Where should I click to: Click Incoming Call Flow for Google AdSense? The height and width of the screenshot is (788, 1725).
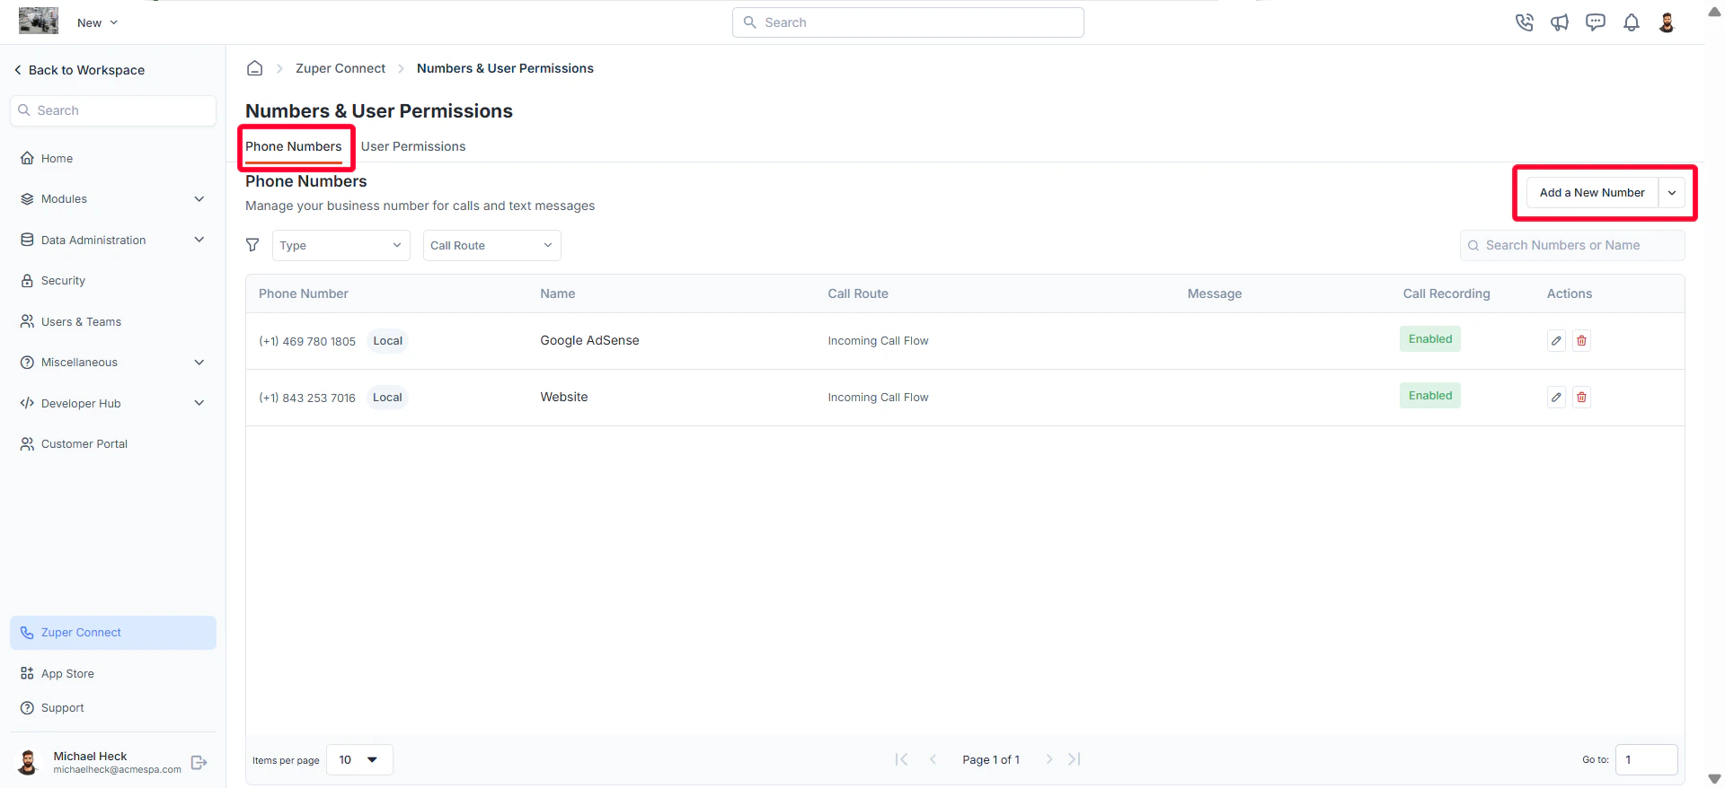tap(878, 341)
